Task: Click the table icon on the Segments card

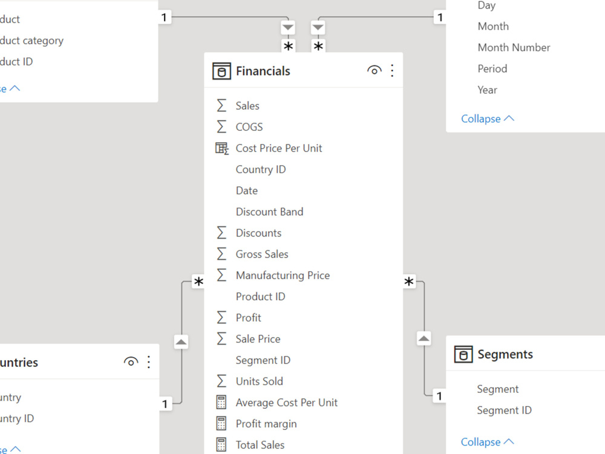Action: 463,354
